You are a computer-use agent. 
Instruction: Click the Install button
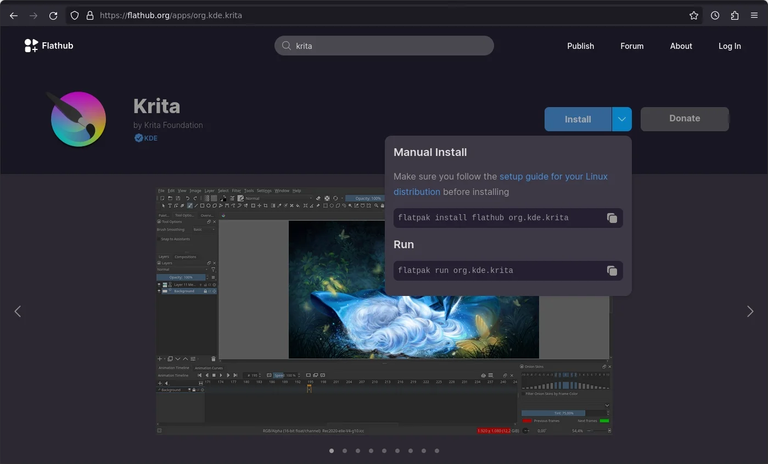[578, 119]
